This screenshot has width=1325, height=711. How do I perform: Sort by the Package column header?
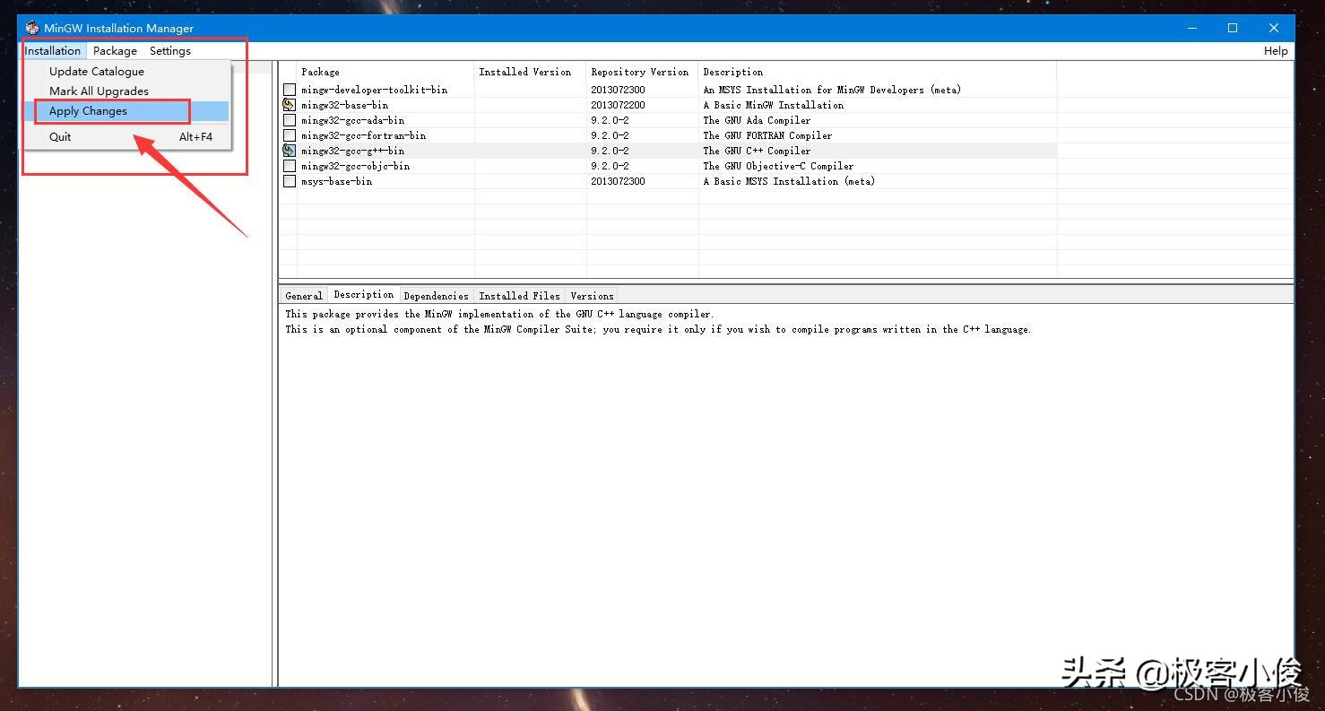pyautogui.click(x=385, y=72)
